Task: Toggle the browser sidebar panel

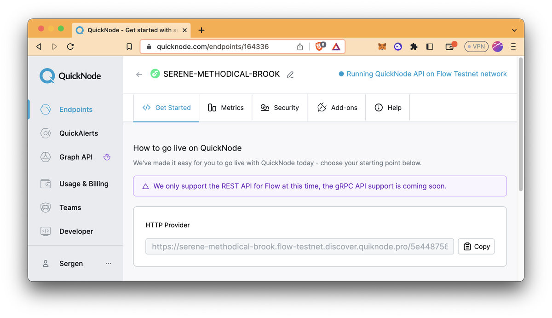Action: 430,46
